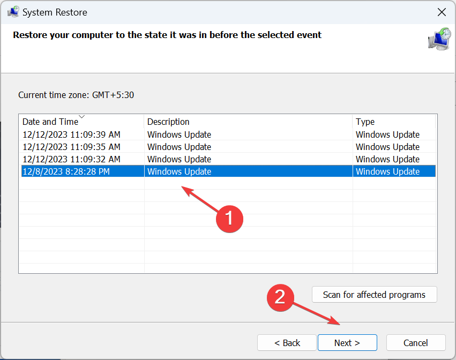Screen dimensions: 456x360
Task: Proceed with the Next button
Action: tap(347, 342)
